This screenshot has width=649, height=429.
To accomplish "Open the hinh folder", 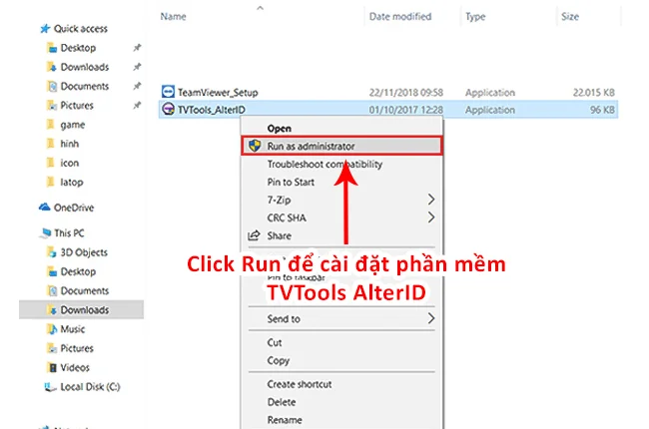I will [70, 144].
